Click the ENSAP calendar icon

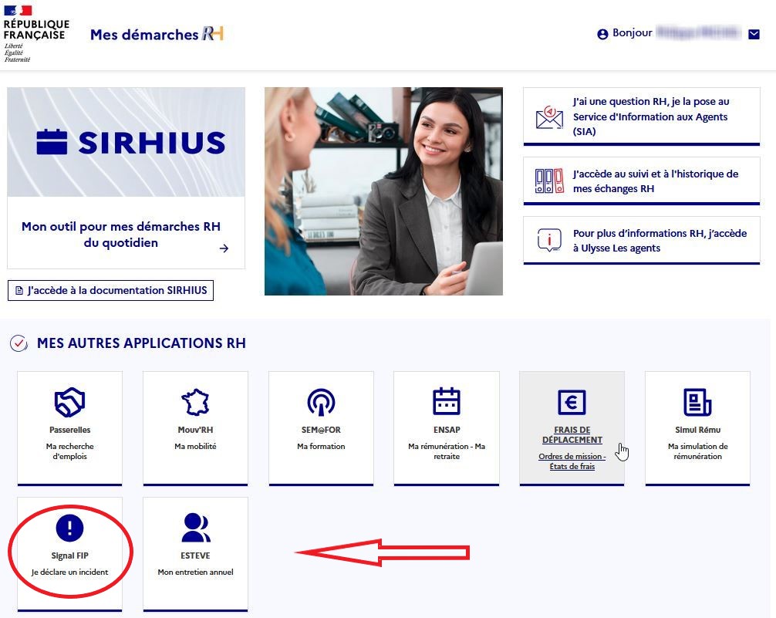447,401
